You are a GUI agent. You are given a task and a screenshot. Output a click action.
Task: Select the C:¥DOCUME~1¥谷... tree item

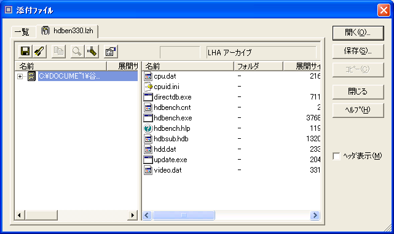pos(88,76)
